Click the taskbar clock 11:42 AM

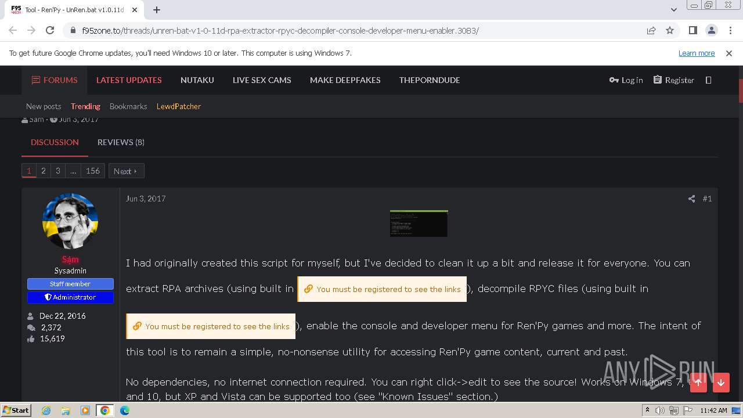pos(713,410)
